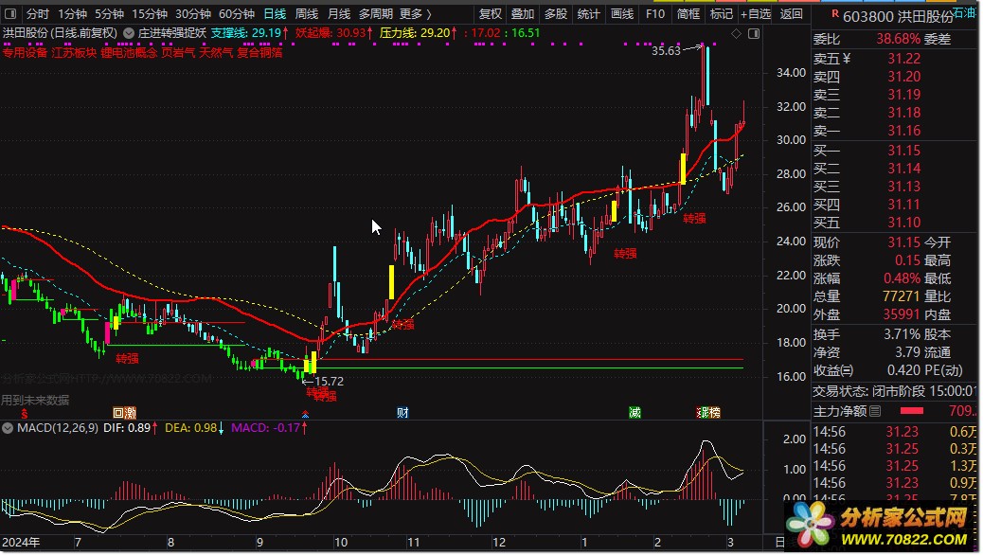The image size is (983, 555).
Task: Click the ¥ icon beside 卖五
Action: pos(847,59)
